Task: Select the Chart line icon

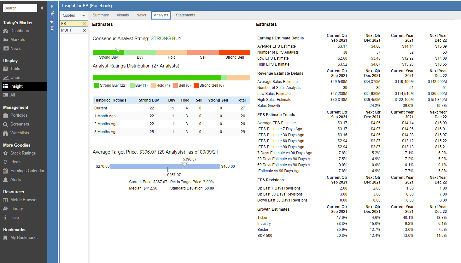Action: click(5, 78)
